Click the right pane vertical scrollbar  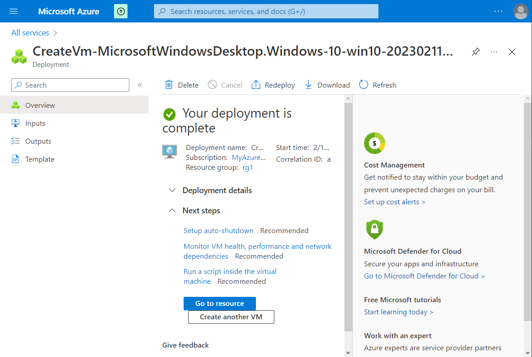[528, 212]
